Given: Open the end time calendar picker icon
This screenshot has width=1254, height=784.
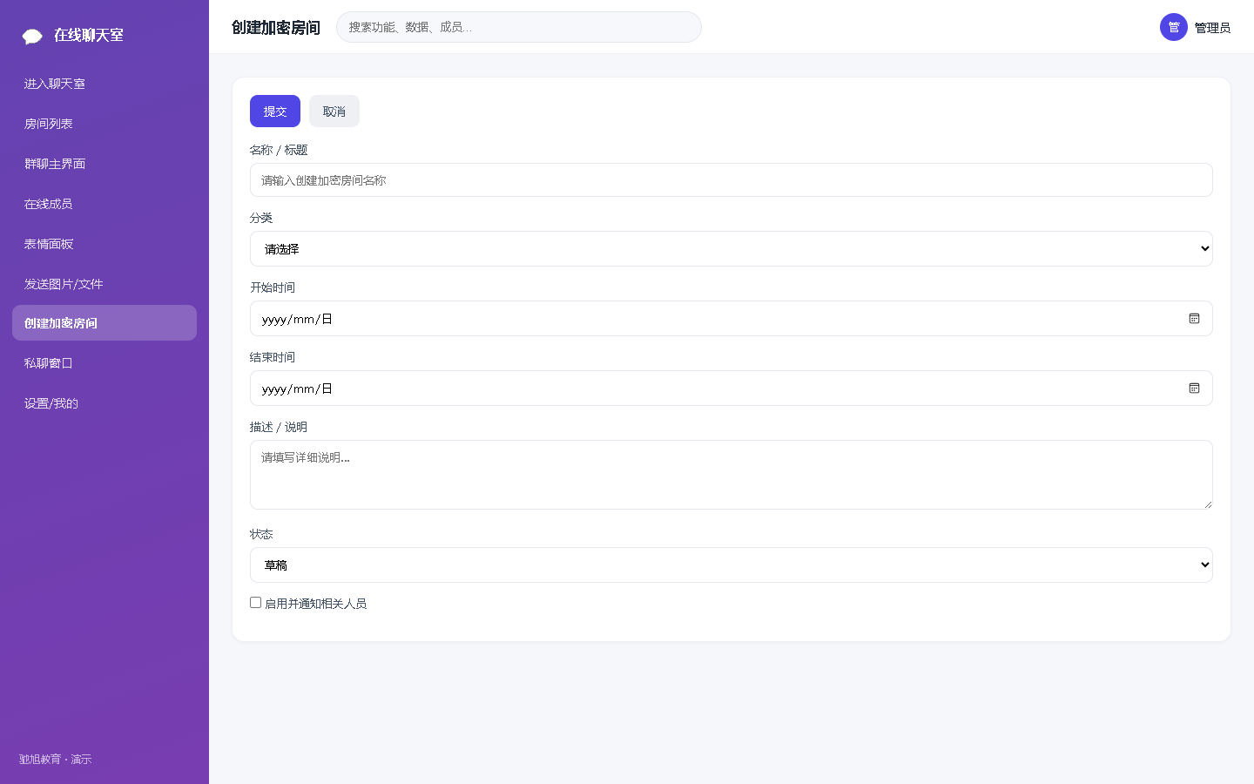Looking at the screenshot, I should pyautogui.click(x=1194, y=389).
